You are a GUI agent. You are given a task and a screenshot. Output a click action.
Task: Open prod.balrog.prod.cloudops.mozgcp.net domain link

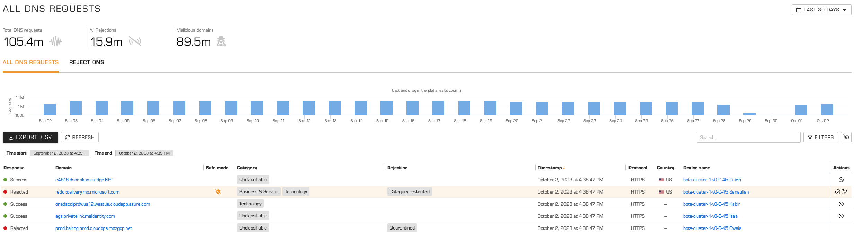pyautogui.click(x=94, y=228)
